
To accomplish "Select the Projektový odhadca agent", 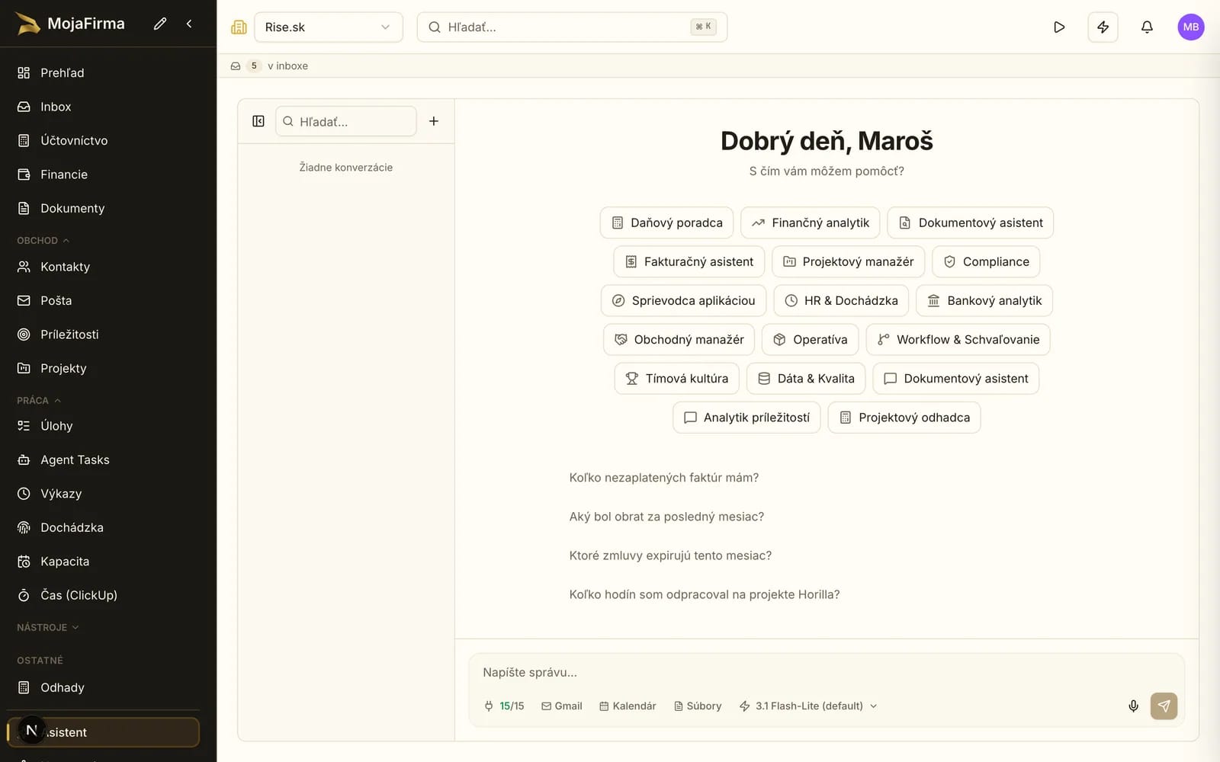I will click(904, 417).
